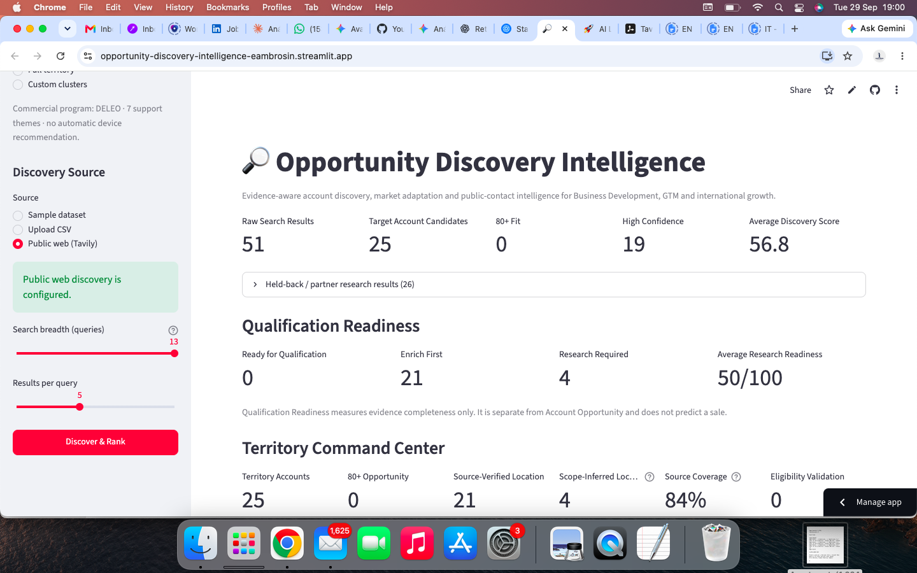Open the Chrome profile icon
This screenshot has width=917, height=573.
(x=879, y=56)
